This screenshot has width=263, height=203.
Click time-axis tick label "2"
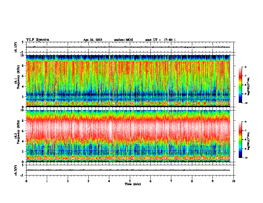click(x=68, y=181)
